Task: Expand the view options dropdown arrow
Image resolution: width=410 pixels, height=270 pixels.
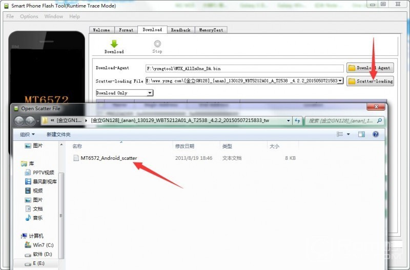Action: coord(348,134)
